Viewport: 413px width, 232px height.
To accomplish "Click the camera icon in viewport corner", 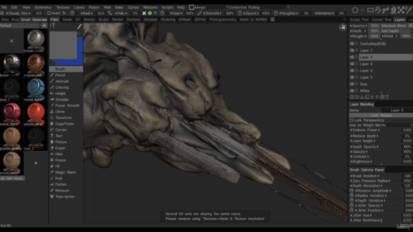I will [343, 27].
